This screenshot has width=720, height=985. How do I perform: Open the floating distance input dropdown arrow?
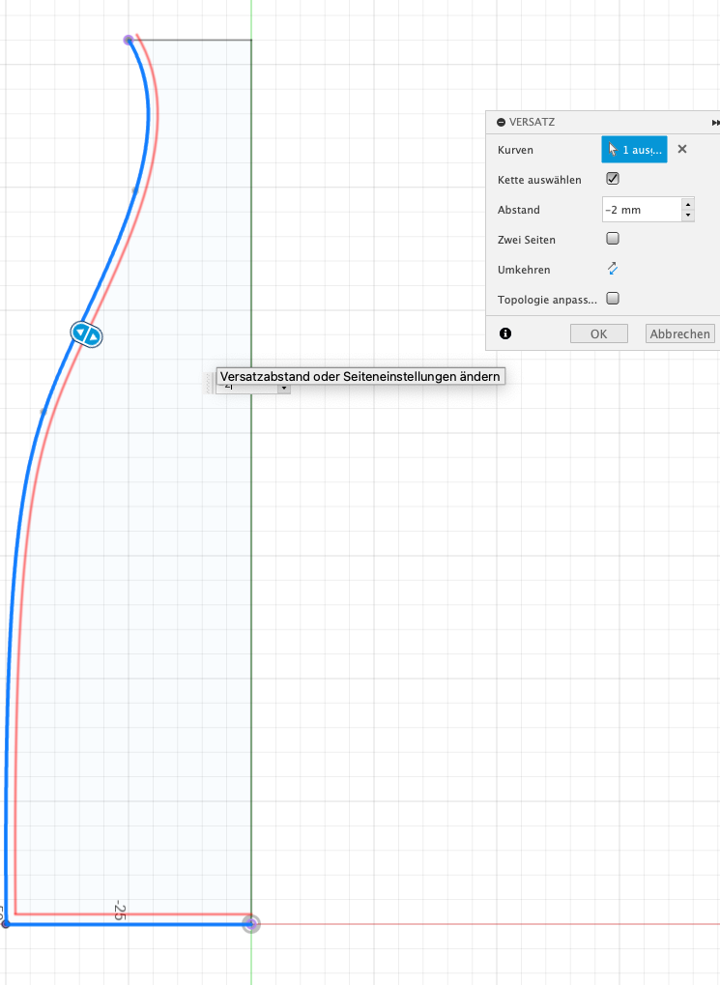click(283, 388)
